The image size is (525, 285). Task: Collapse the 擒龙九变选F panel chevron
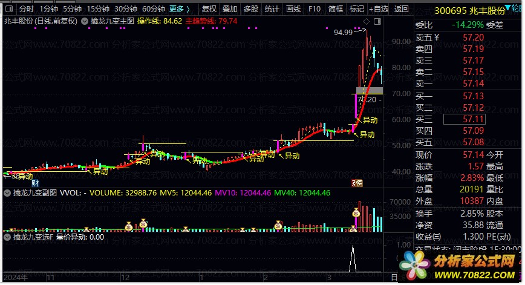(x=7, y=237)
